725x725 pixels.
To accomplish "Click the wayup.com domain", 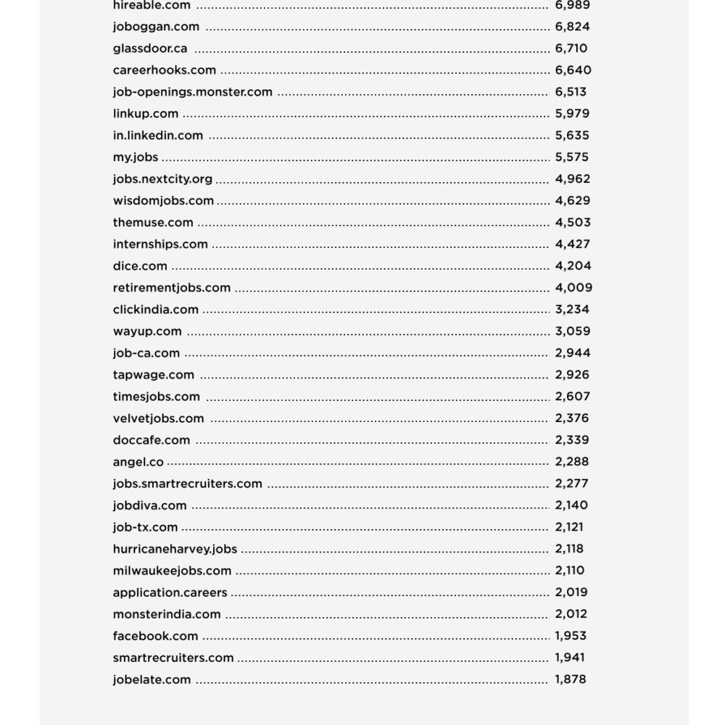I will [147, 331].
